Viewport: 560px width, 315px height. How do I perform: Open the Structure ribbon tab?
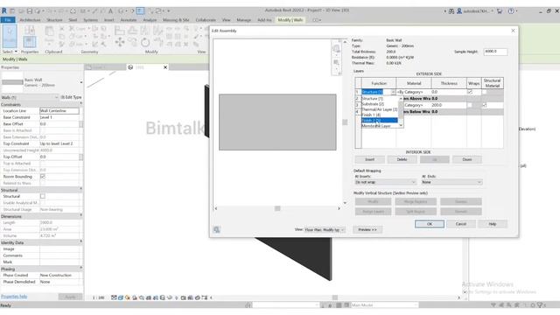click(54, 20)
